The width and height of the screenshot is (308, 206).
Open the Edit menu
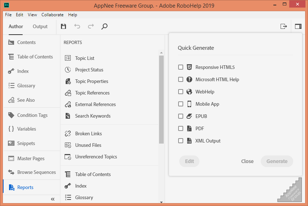tap(19, 15)
